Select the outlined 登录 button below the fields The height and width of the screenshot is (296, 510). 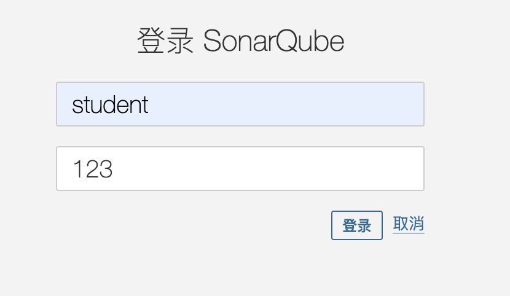click(x=356, y=225)
